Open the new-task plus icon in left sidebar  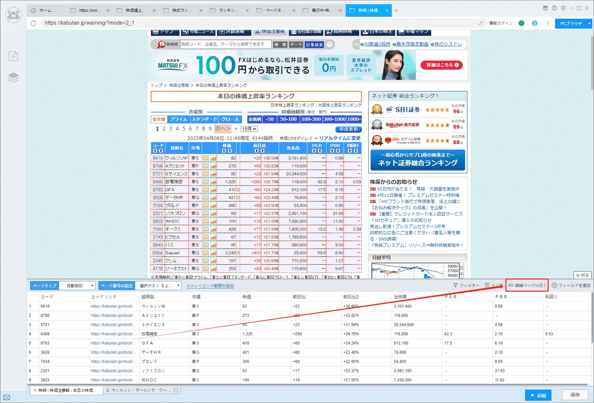tap(13, 56)
